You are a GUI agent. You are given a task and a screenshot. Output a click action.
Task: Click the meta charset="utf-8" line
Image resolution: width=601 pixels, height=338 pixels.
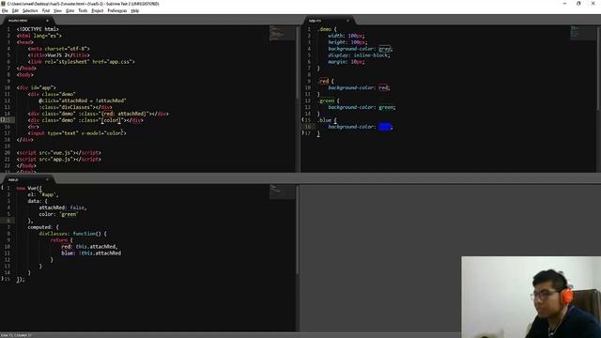(x=58, y=49)
